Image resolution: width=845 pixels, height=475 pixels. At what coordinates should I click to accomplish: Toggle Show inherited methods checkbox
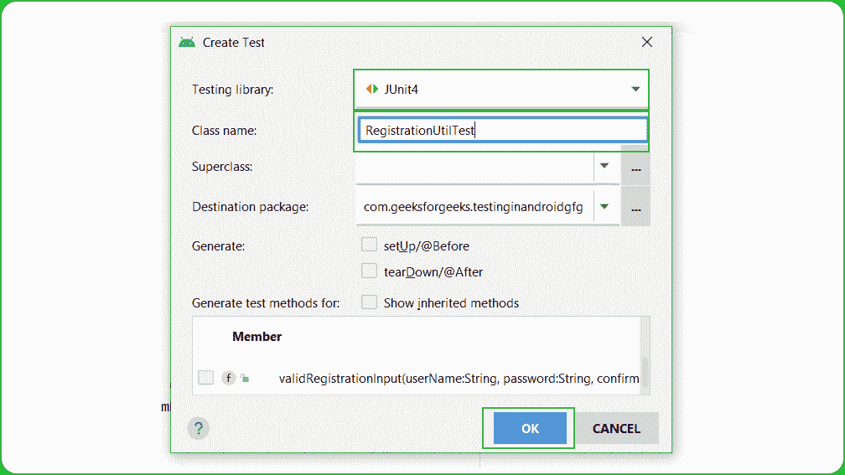369,302
